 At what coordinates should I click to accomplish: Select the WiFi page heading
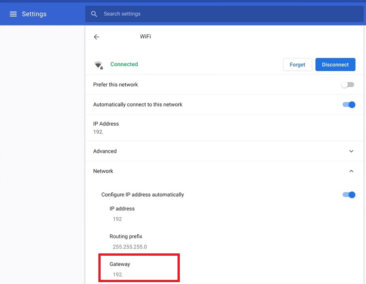click(x=146, y=37)
